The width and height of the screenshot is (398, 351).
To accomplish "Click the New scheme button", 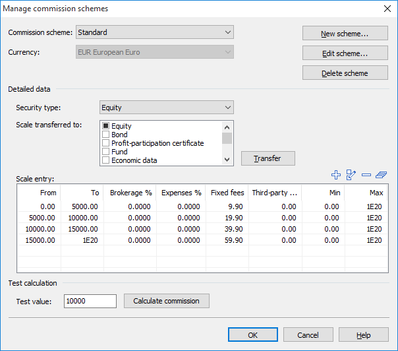I will 344,34.
